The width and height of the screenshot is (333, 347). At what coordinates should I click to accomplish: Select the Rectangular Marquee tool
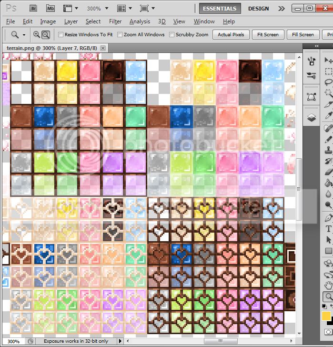tap(328, 71)
